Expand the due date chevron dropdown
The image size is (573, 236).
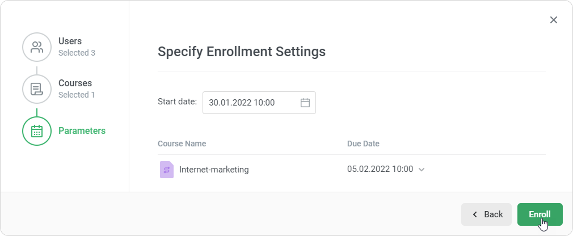tap(422, 170)
